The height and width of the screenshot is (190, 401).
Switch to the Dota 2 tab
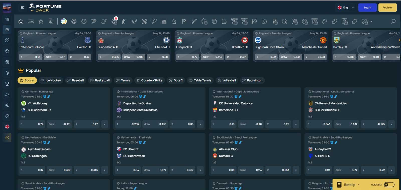coord(176,80)
